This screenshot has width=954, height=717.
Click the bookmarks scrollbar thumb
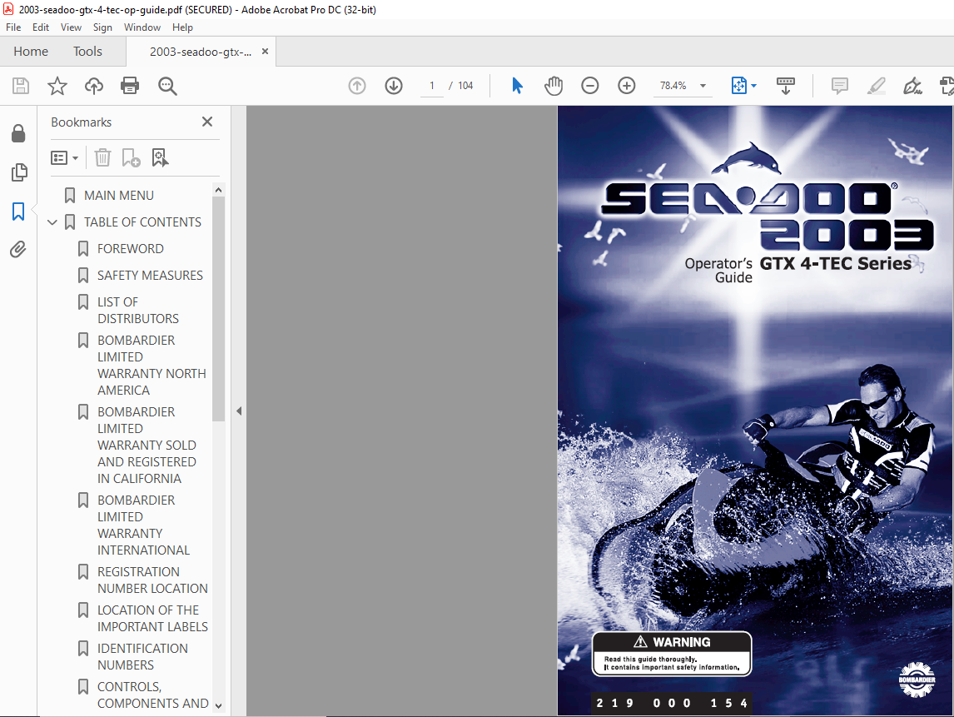click(218, 309)
